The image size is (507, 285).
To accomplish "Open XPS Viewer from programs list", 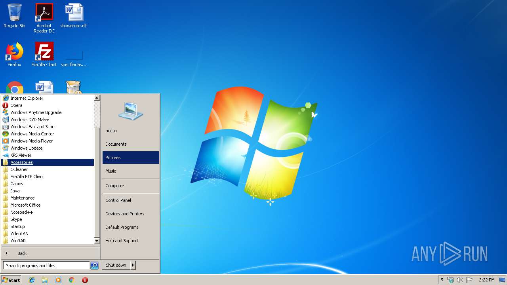I will pos(48,155).
